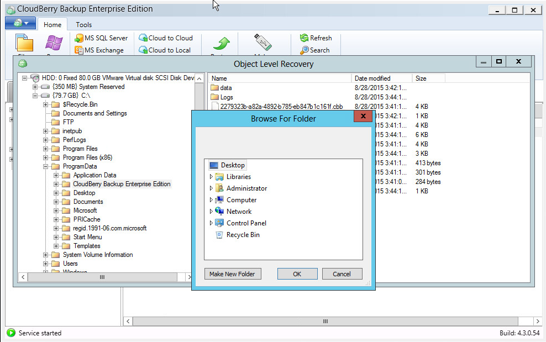The image size is (546, 342).
Task: Expand Administrator node in browse dialog
Action: point(211,188)
